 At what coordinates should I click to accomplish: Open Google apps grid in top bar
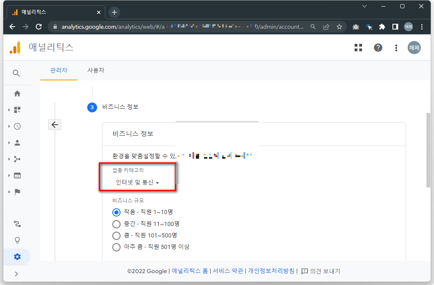coord(358,48)
